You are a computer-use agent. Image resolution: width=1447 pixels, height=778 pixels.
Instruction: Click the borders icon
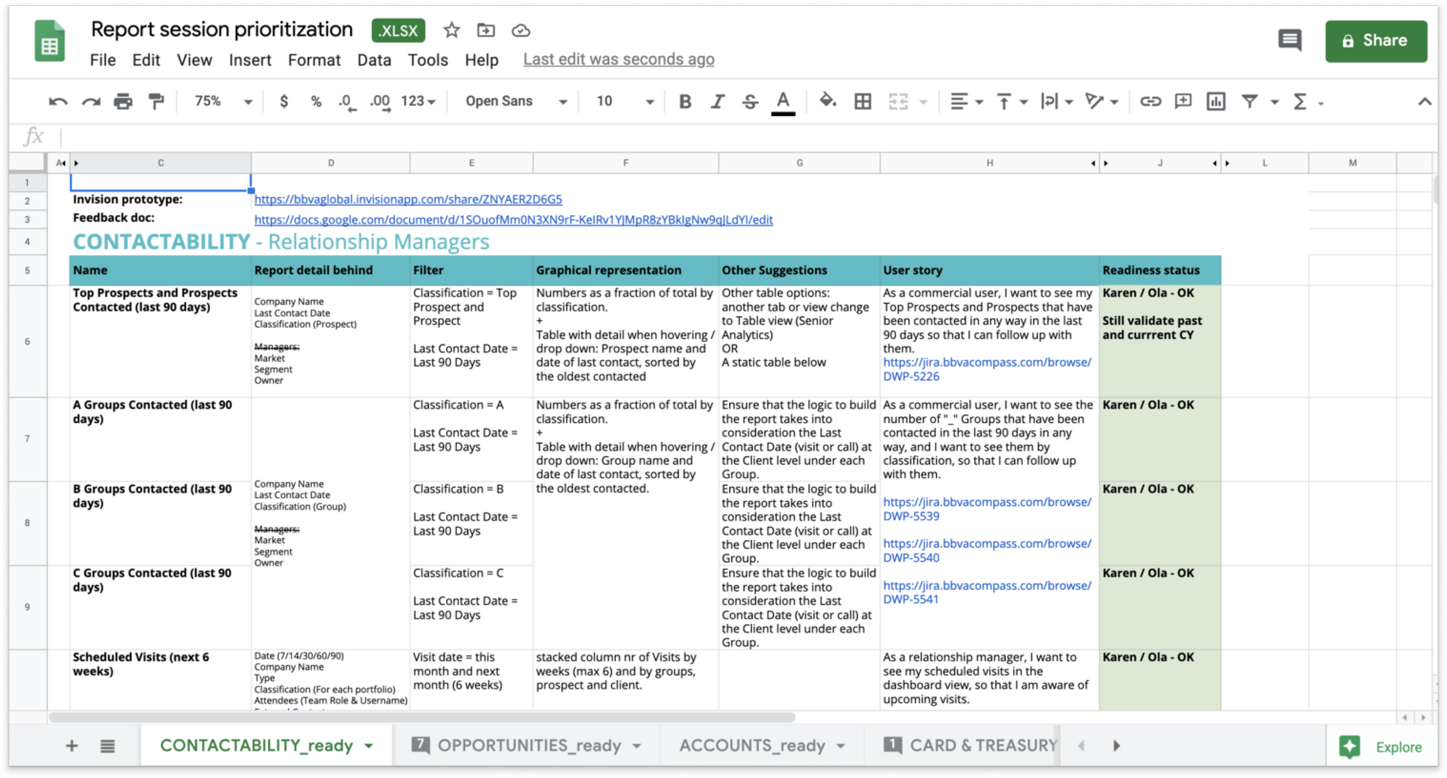[x=862, y=102]
